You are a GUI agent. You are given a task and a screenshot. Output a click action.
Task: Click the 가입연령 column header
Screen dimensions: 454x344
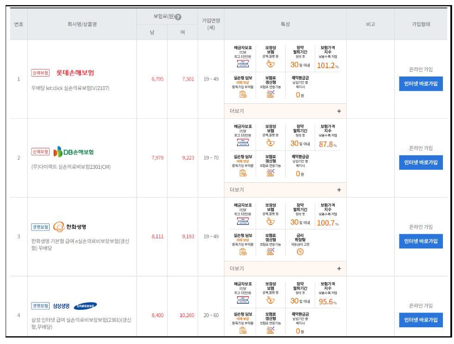tap(211, 24)
